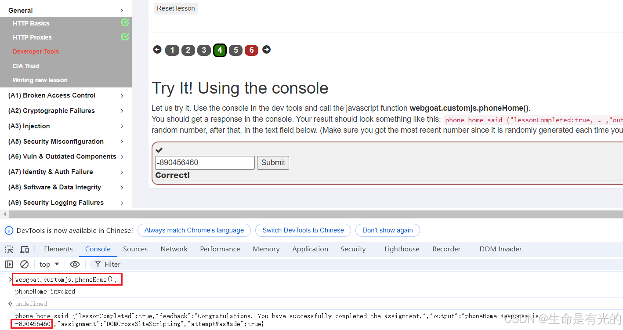Click the horizontal page scrollbar

click(x=315, y=214)
